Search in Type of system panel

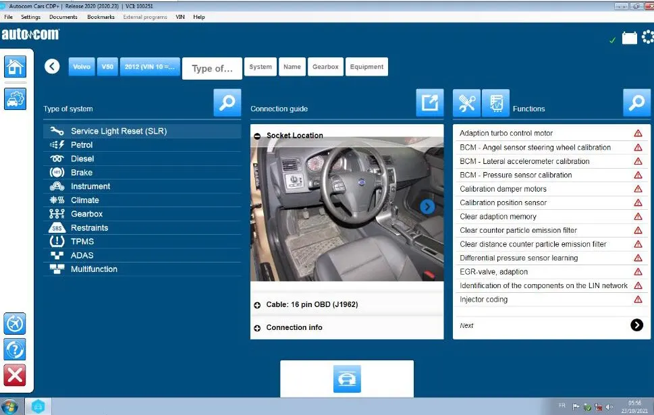[227, 103]
